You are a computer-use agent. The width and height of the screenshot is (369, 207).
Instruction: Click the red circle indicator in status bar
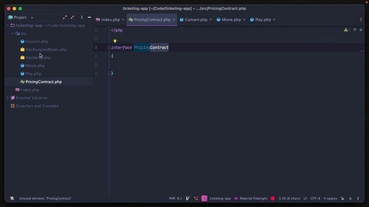pyautogui.click(x=273, y=198)
